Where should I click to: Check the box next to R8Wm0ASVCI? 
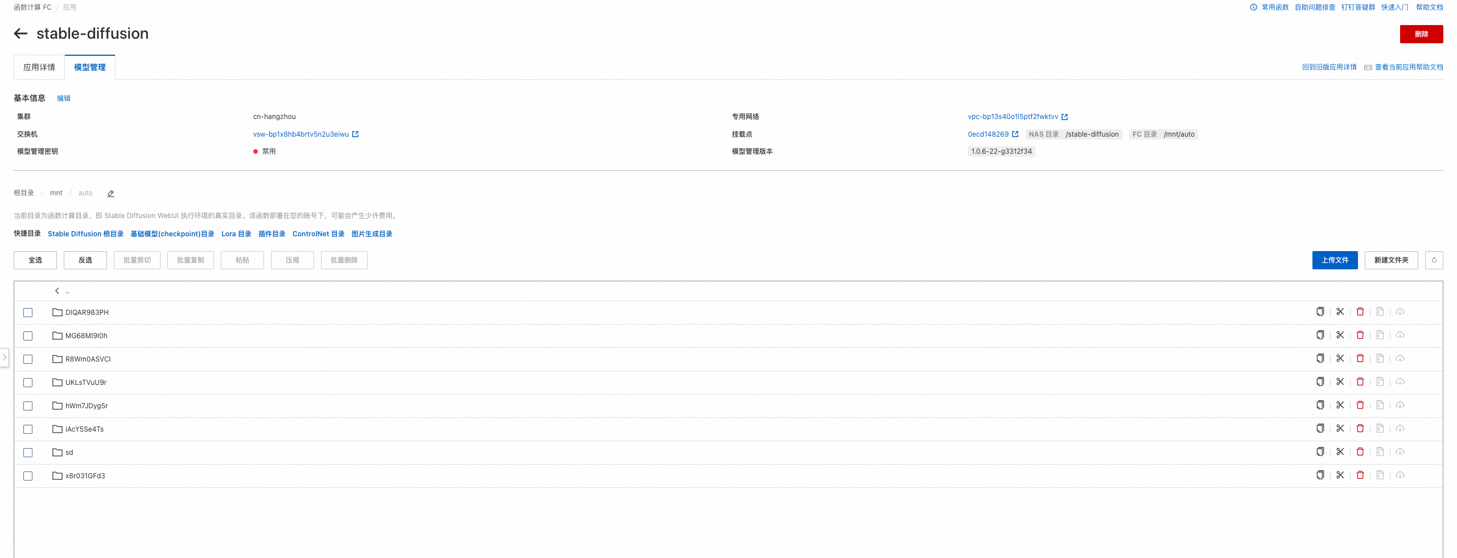[28, 359]
